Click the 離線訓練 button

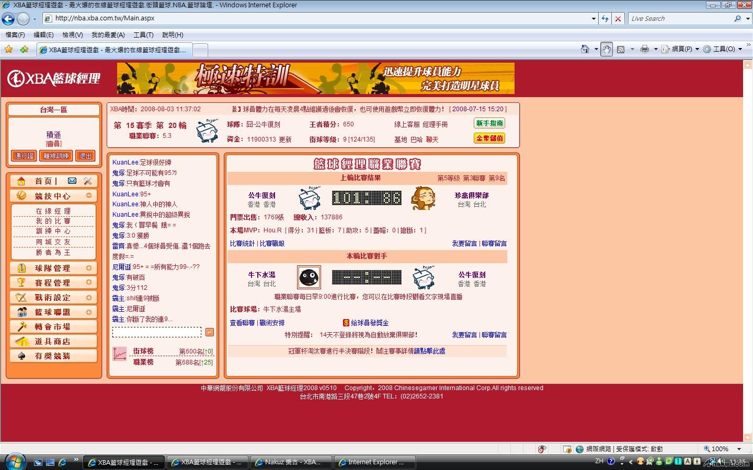[56, 156]
